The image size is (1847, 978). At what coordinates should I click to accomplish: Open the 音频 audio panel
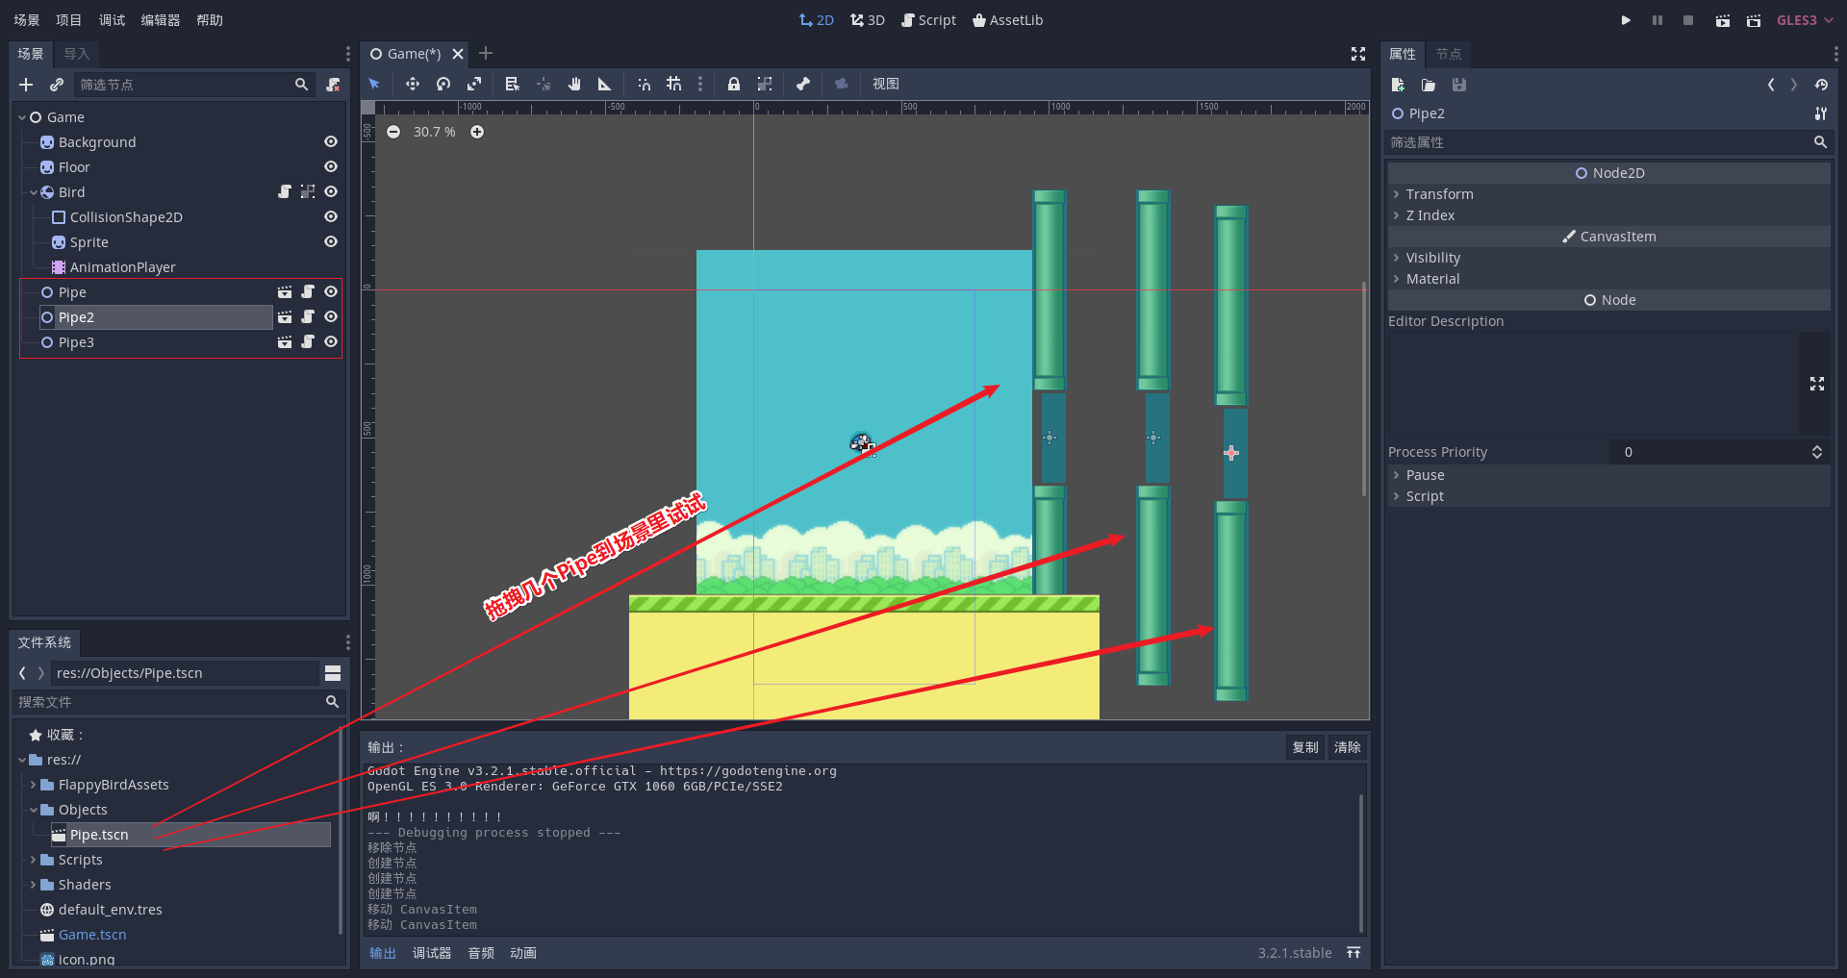click(481, 953)
